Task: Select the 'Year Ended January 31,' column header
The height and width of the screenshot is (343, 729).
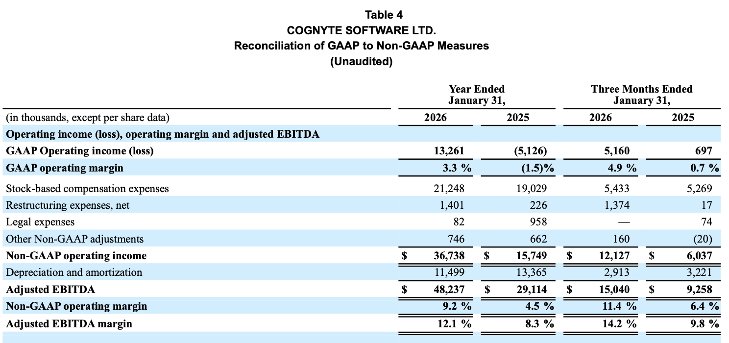Action: coord(477,95)
